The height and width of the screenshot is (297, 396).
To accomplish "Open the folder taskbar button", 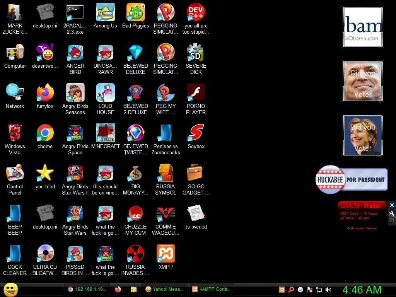I will (x=133, y=289).
